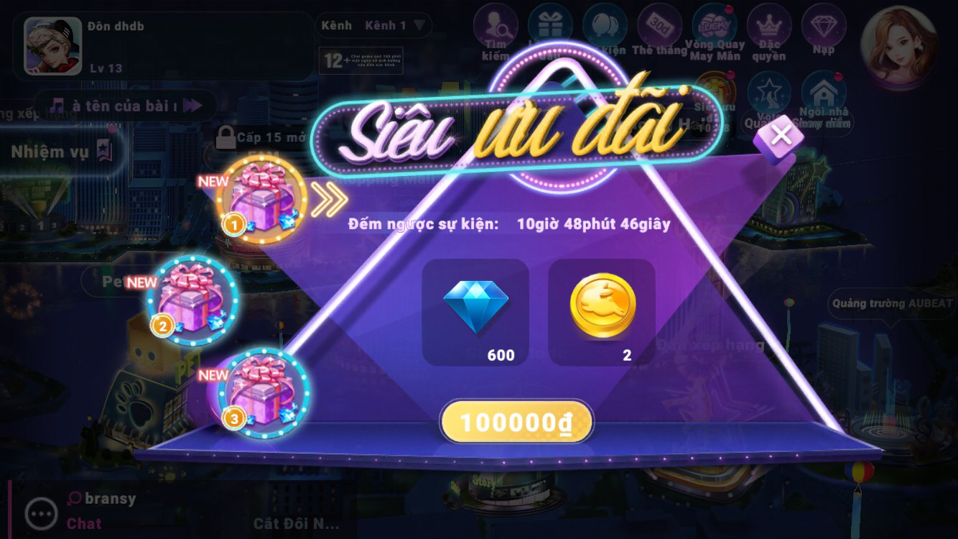Open the chat options bubble
Viewport: 958px width, 539px height.
(41, 513)
